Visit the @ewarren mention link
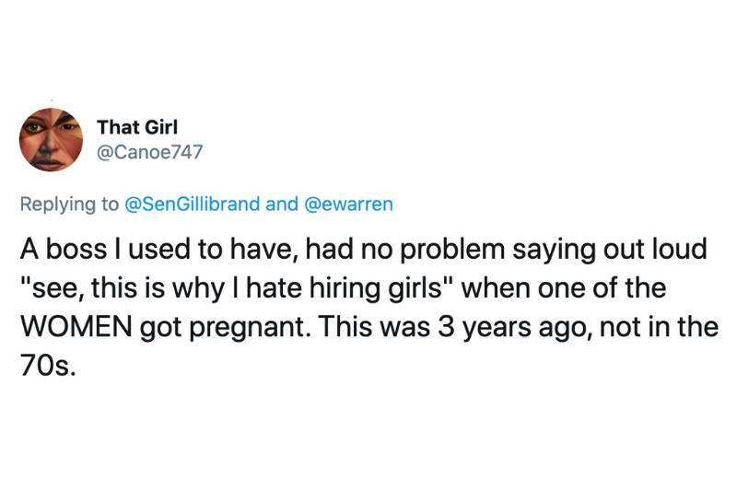The width and height of the screenshot is (737, 491). [x=343, y=205]
